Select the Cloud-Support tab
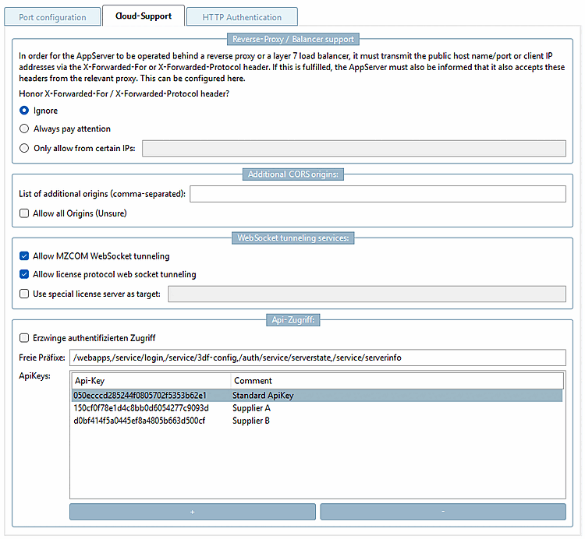Screen dimensions: 585x539 click(143, 16)
